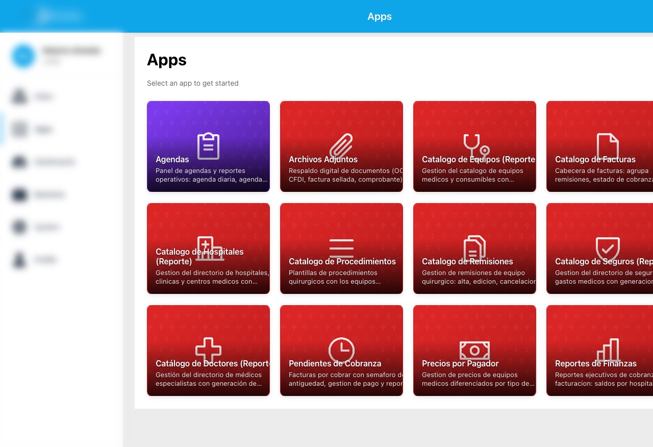Click the hospital building icon

pos(208,249)
